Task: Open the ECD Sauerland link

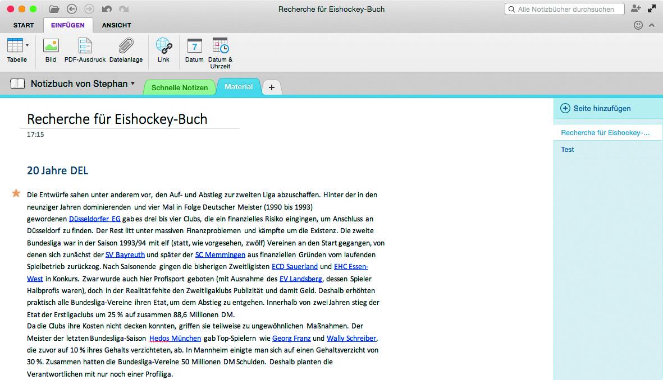Action: tap(295, 266)
